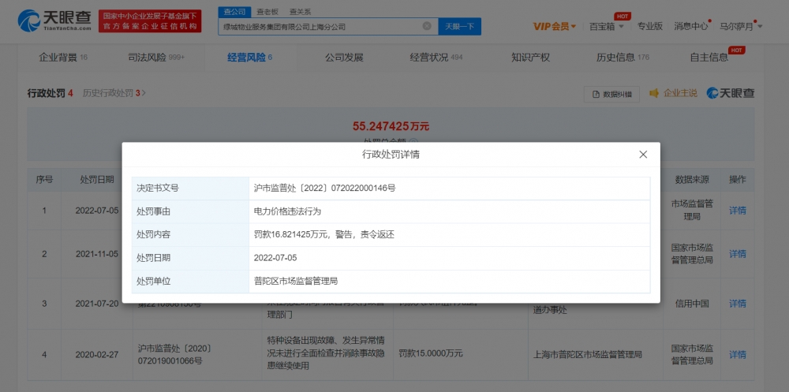
Task: Expand the 马尔萨月 user account menu
Action: tap(741, 27)
